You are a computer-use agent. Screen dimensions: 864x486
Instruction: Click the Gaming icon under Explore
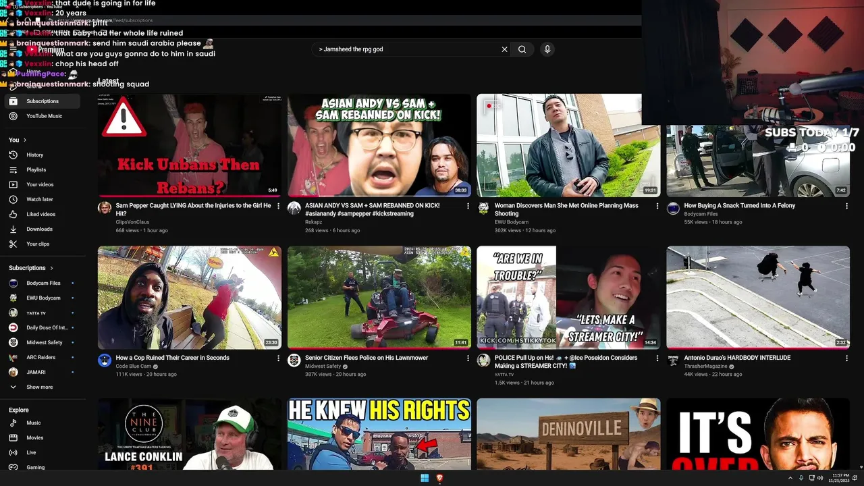13,468
